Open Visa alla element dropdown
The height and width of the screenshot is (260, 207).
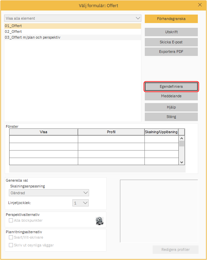point(73,18)
